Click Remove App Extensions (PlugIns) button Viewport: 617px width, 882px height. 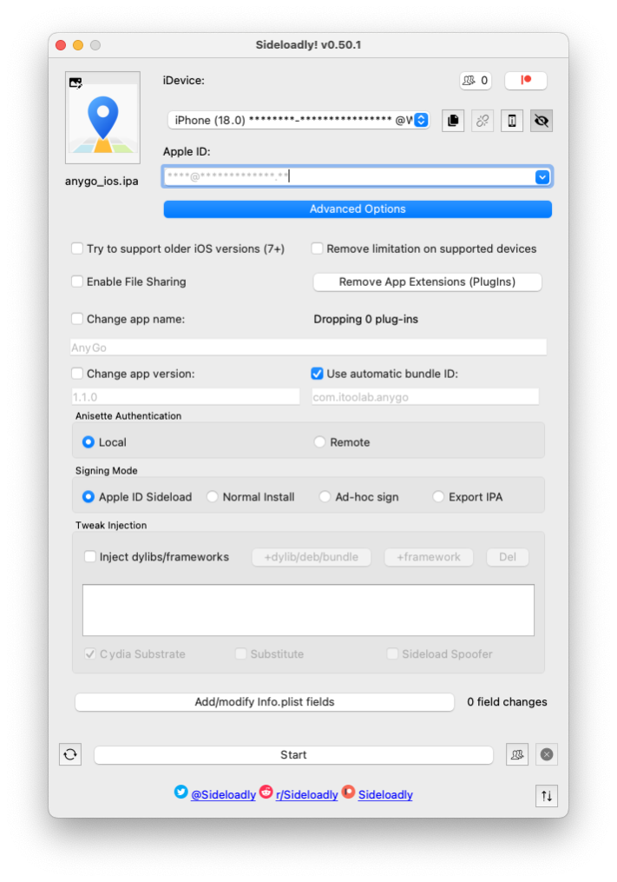pyautogui.click(x=427, y=282)
